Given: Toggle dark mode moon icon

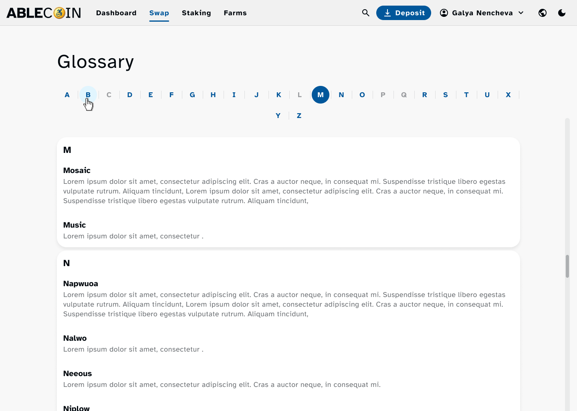Looking at the screenshot, I should coord(562,13).
